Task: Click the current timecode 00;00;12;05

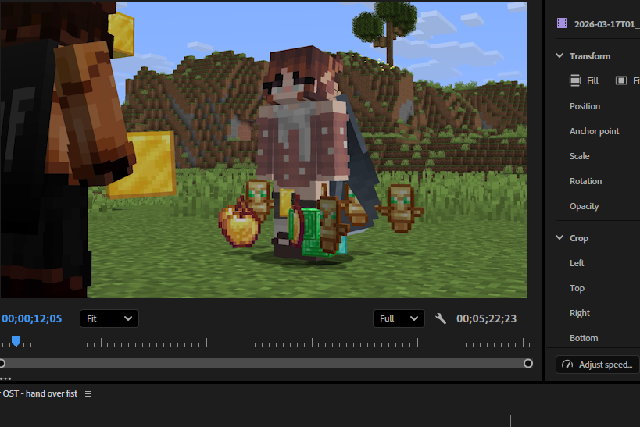Action: pyautogui.click(x=32, y=318)
